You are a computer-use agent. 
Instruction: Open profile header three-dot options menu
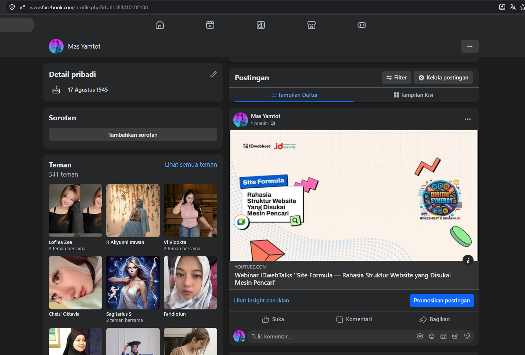(x=470, y=46)
